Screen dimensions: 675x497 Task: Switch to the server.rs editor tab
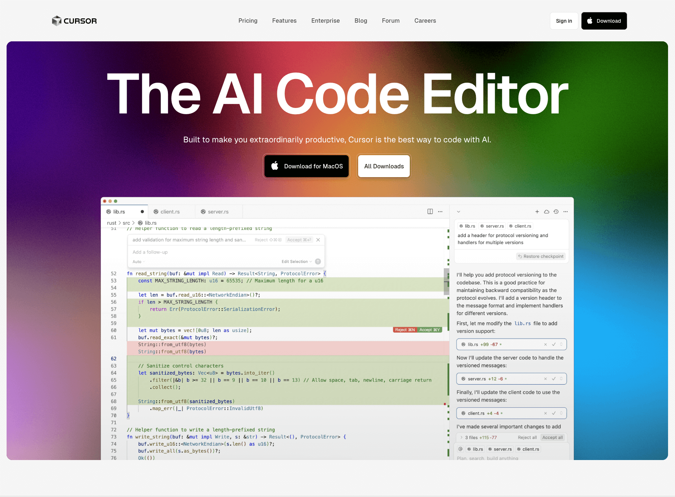click(x=218, y=212)
